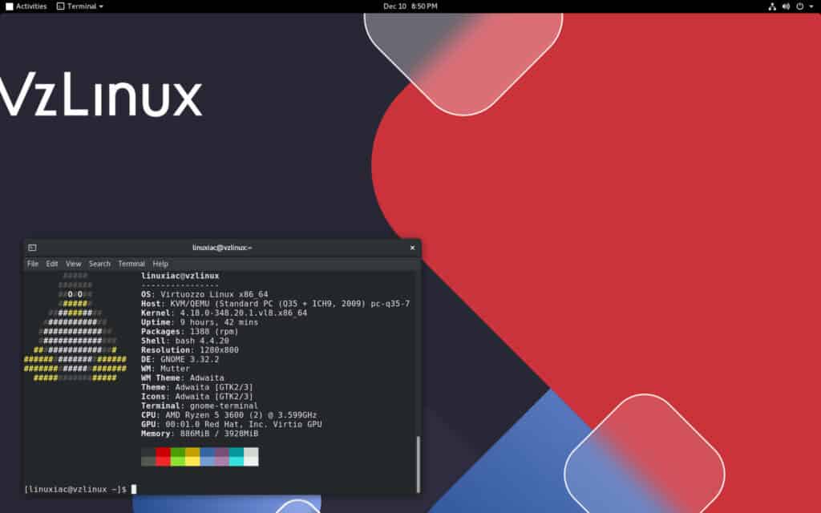
Task: Click the bold linuxiac@vzlinux neofetch header
Action: [180, 276]
